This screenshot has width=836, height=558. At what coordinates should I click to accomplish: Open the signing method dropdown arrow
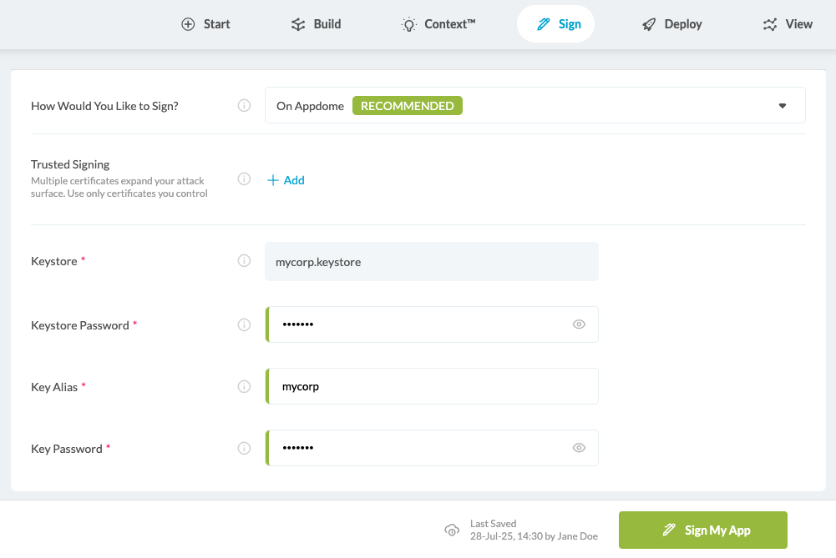783,106
